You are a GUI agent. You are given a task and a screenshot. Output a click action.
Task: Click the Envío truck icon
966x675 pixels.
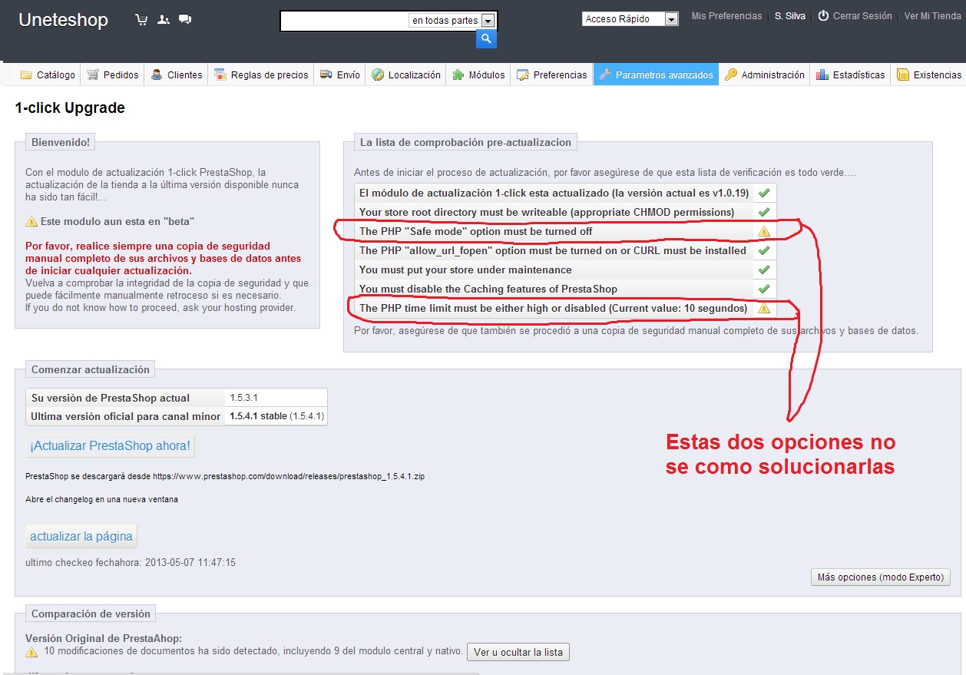click(x=326, y=74)
